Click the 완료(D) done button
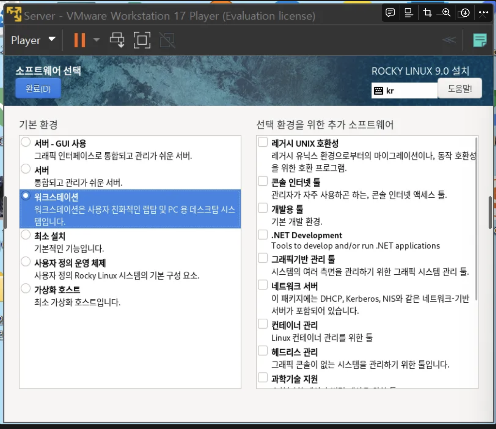Image resolution: width=496 pixels, height=429 pixels. (38, 89)
